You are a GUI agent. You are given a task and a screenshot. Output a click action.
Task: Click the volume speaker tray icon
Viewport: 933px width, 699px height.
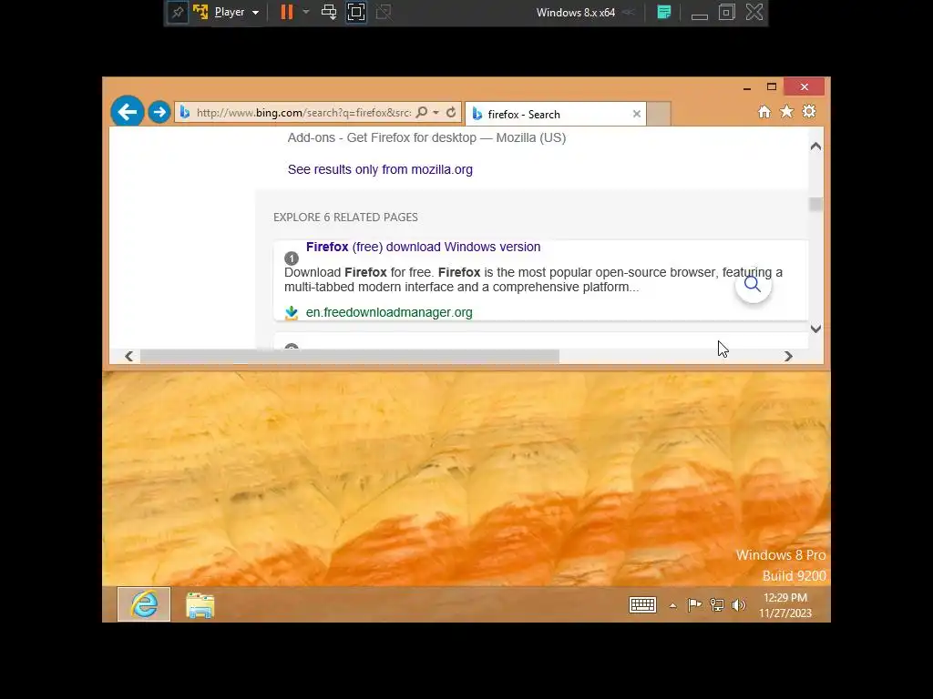click(738, 605)
